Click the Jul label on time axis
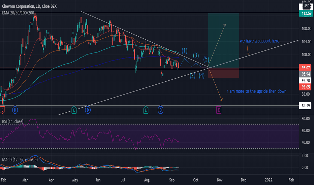 (123, 180)
